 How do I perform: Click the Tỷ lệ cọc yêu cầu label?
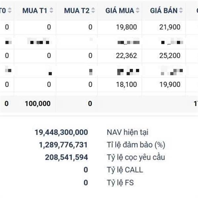point(136,157)
